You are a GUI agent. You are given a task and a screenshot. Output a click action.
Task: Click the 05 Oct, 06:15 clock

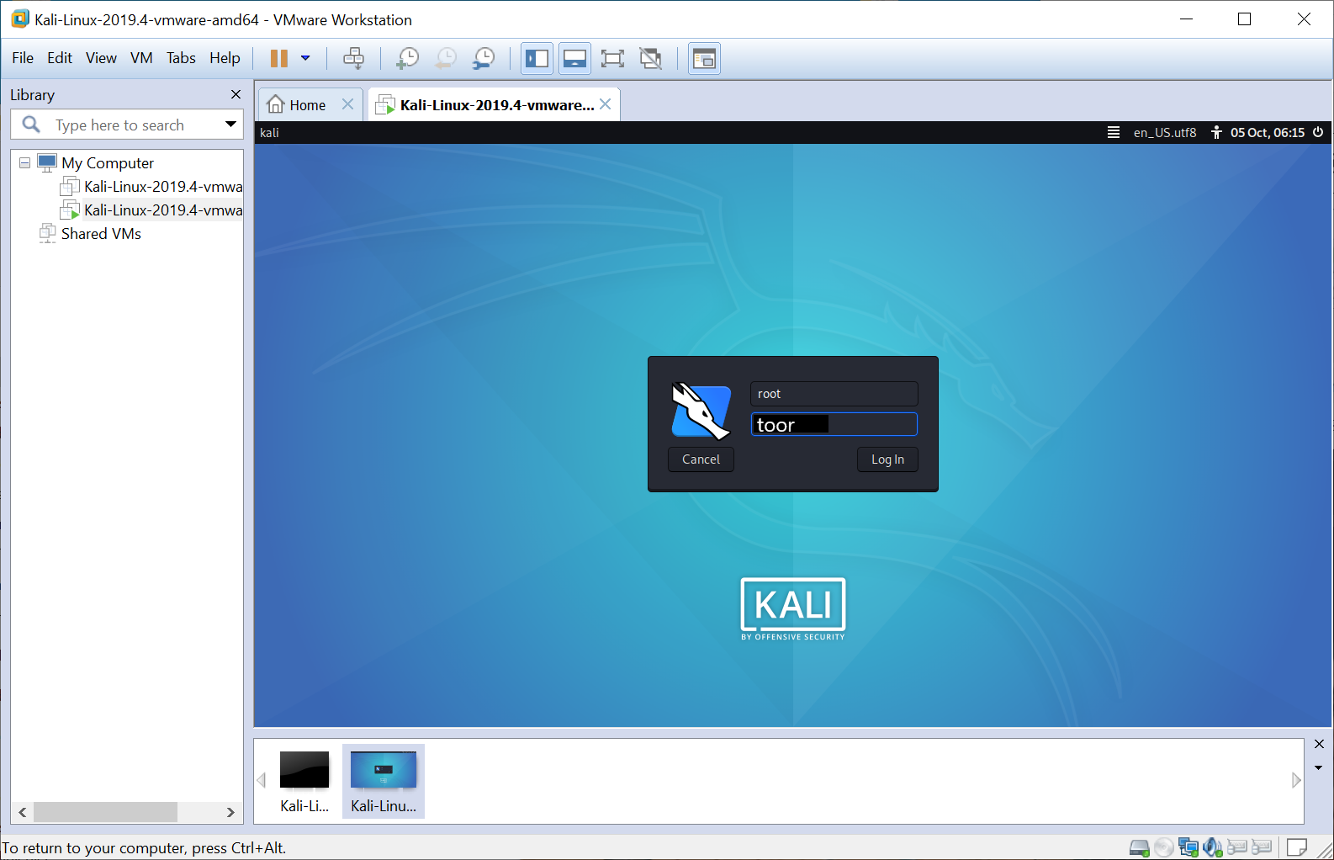(1268, 132)
